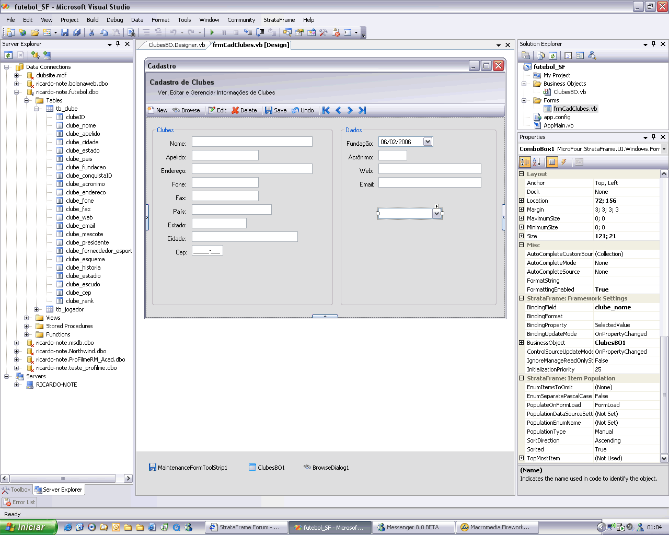Screen dimensions: 669x535
Task: Switch Properties to Alphabetical sorting
Action: tap(536, 162)
